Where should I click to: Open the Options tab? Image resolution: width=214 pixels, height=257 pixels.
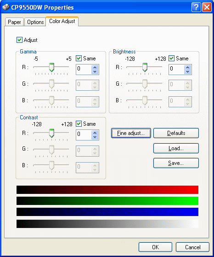click(x=35, y=22)
